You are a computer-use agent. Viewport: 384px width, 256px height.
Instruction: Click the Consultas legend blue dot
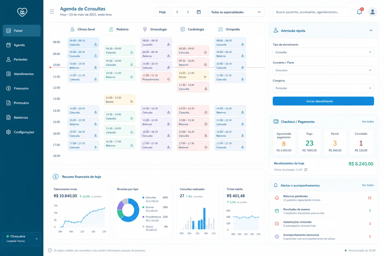pos(143,198)
